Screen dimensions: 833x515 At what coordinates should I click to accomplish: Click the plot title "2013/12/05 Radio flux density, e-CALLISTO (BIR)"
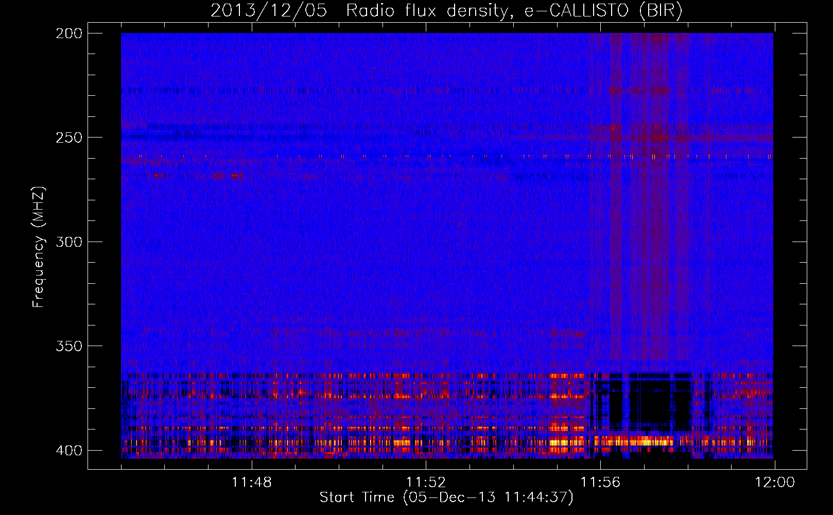(446, 11)
